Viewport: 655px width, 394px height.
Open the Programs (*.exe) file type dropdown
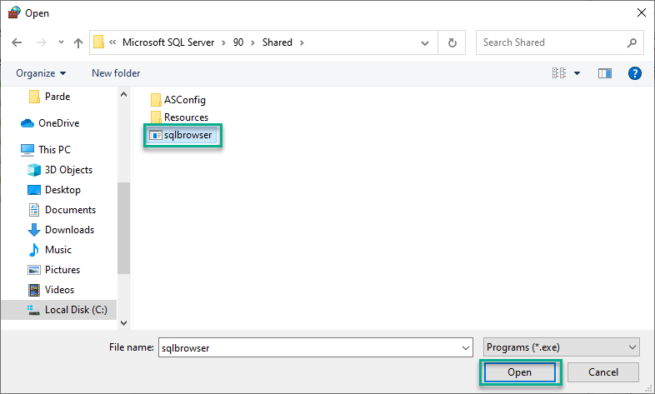tap(562, 347)
